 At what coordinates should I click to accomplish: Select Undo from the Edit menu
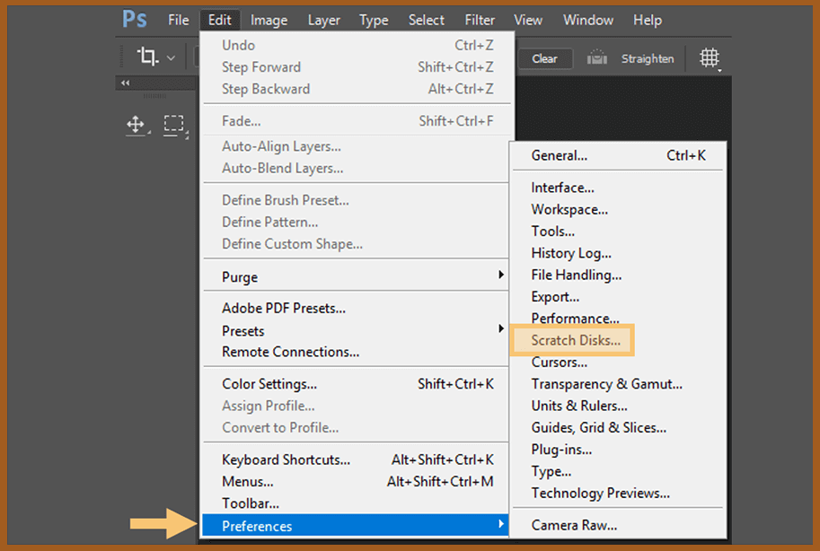click(x=238, y=45)
